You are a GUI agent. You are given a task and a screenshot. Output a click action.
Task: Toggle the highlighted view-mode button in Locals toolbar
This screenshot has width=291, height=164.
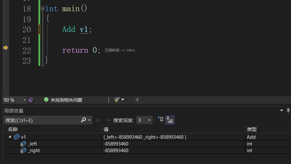click(170, 120)
